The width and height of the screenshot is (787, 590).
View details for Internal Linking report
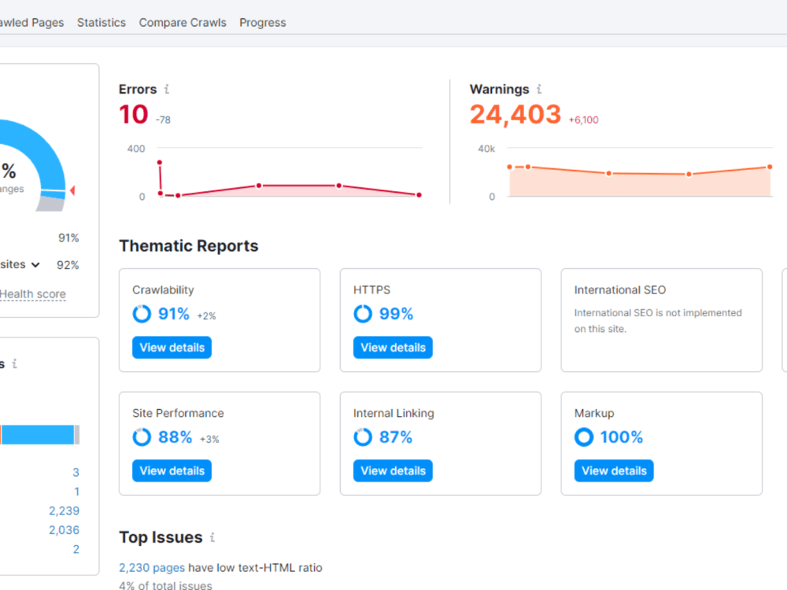[393, 471]
